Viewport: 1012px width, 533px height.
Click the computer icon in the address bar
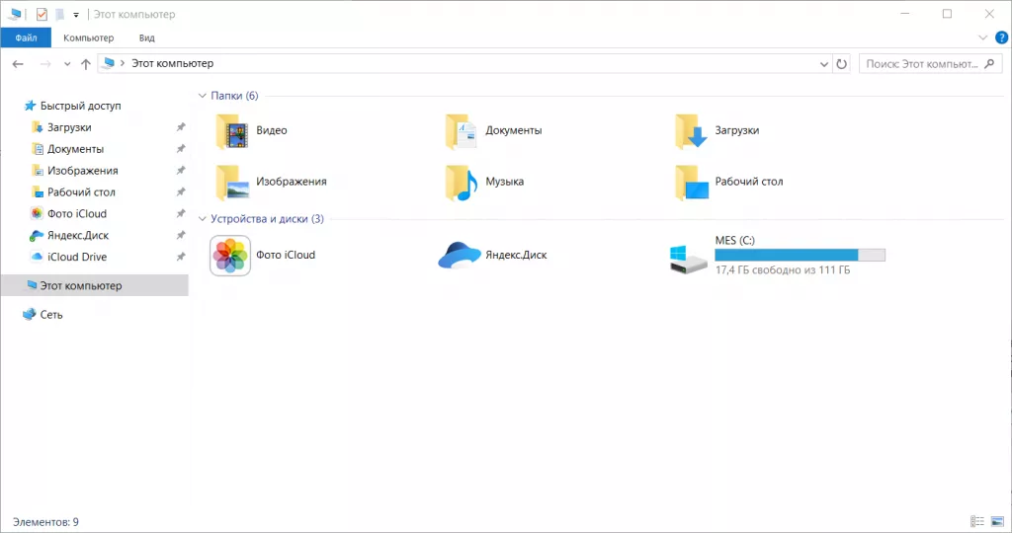tap(109, 63)
